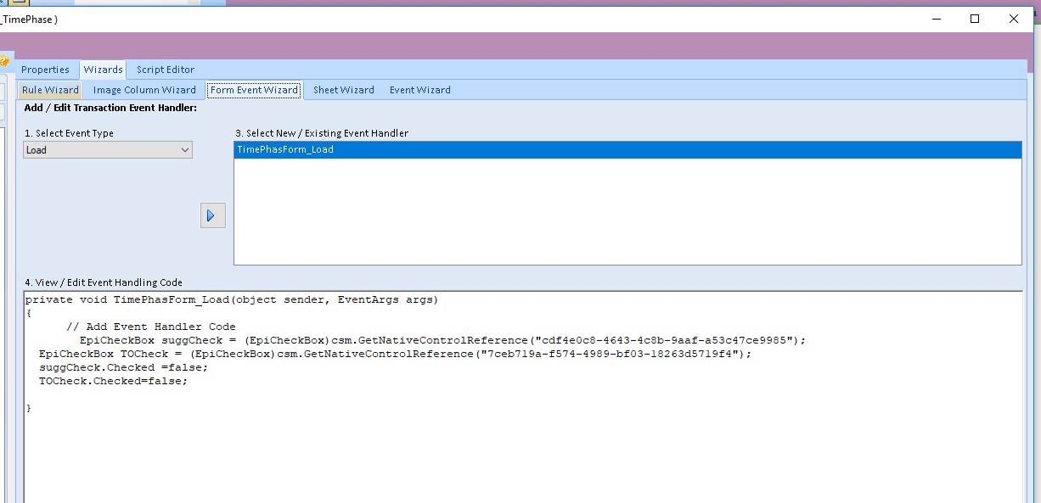Minimize the TimePhase customization window
Image resolution: width=1041 pixels, height=503 pixels.
click(x=937, y=18)
